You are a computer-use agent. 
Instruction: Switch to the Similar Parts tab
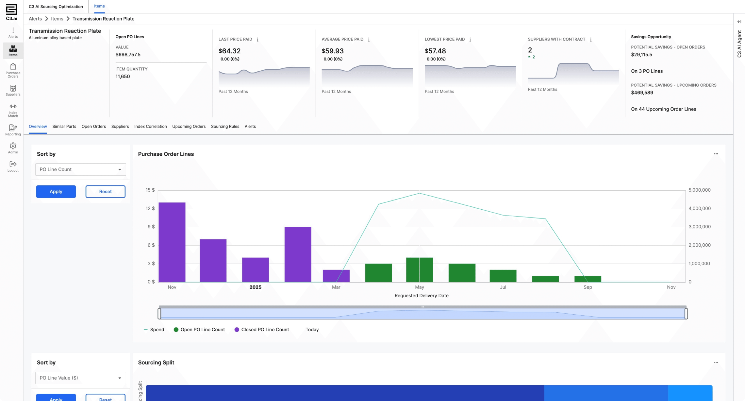pos(64,126)
